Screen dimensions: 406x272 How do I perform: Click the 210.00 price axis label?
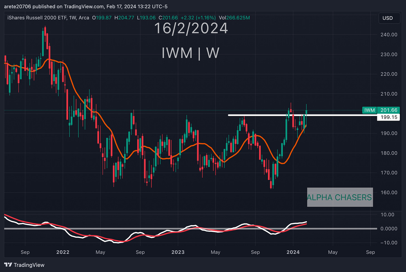(x=389, y=94)
